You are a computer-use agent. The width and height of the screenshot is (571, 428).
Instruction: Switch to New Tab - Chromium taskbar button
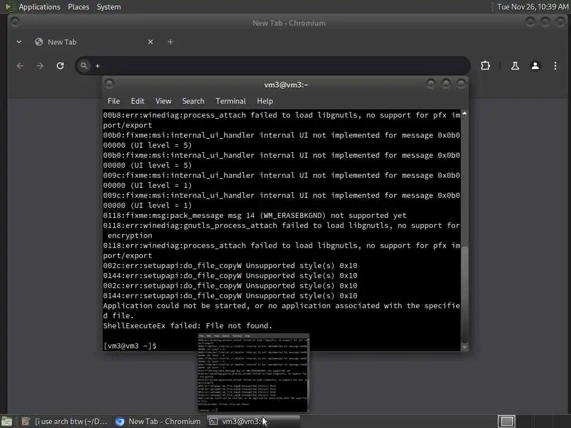click(x=158, y=421)
